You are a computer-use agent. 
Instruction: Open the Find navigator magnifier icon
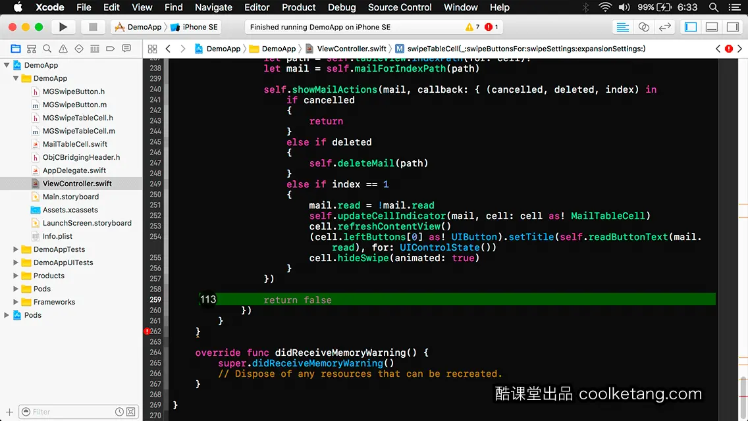(x=47, y=49)
